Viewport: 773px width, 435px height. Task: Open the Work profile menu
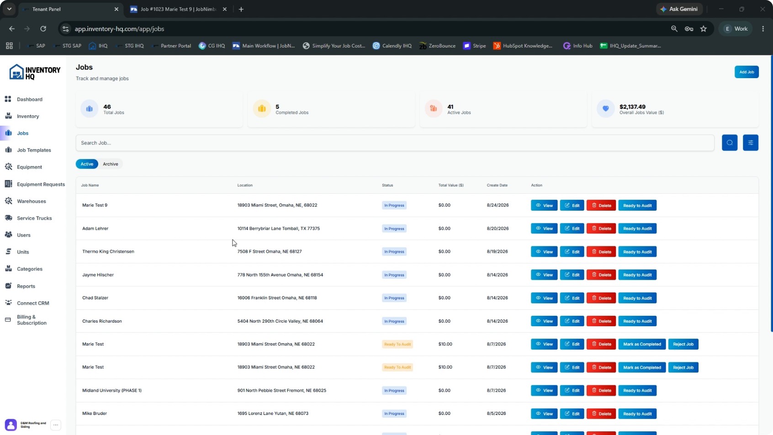[x=736, y=28]
